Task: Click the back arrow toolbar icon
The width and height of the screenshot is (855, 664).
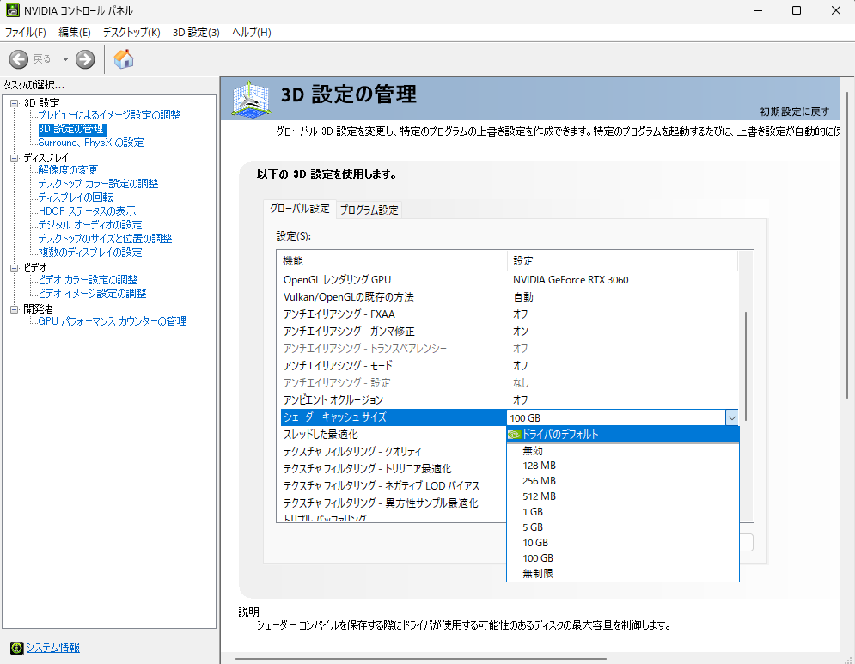Action: [x=19, y=59]
